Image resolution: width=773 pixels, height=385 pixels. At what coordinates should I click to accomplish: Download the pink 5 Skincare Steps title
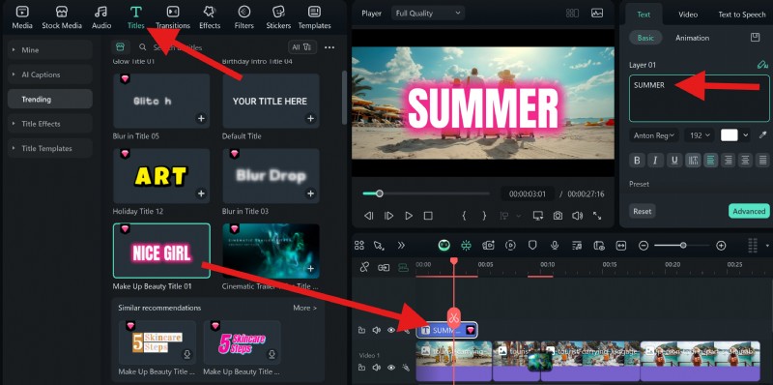point(272,354)
